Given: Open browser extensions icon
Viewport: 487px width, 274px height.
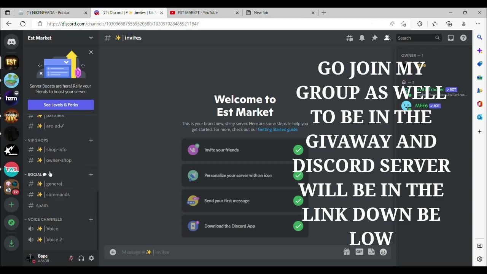Looking at the screenshot, I should click(420, 24).
